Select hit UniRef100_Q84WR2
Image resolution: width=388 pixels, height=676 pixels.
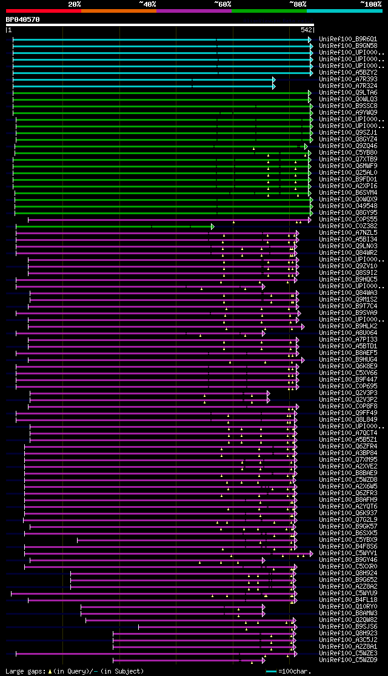349,252
